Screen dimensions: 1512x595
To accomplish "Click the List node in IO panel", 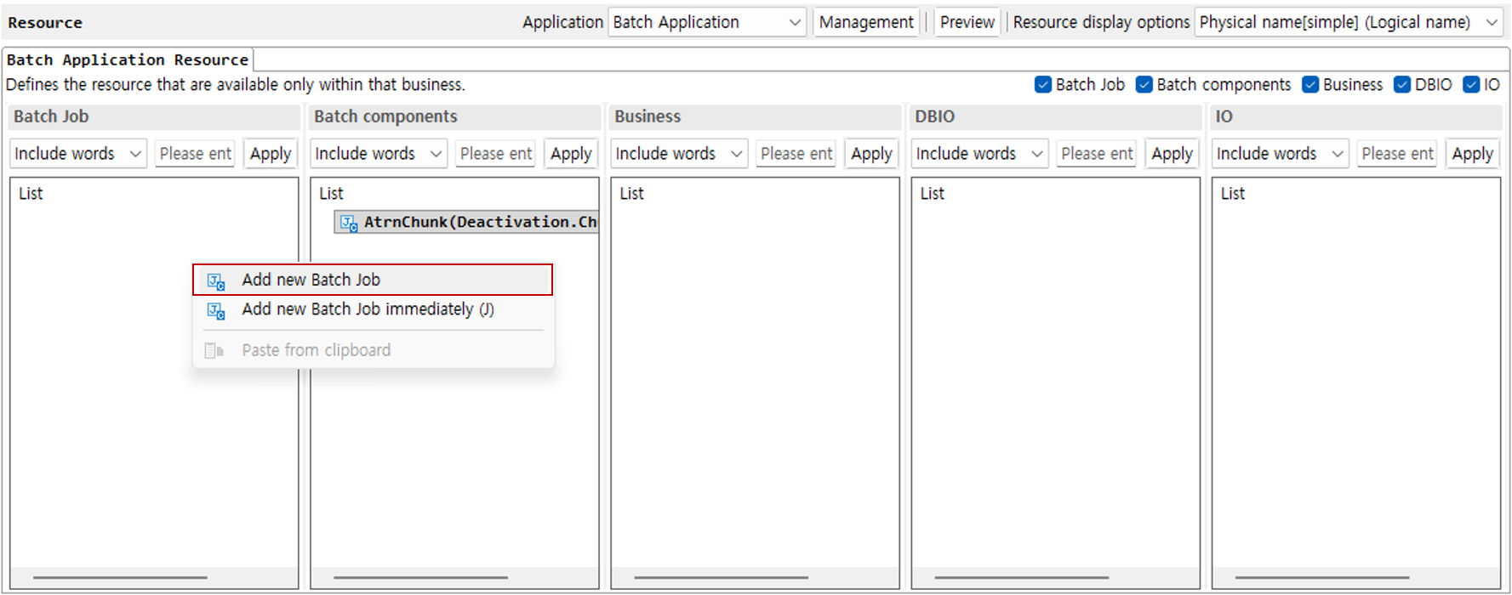I will pyautogui.click(x=1232, y=194).
